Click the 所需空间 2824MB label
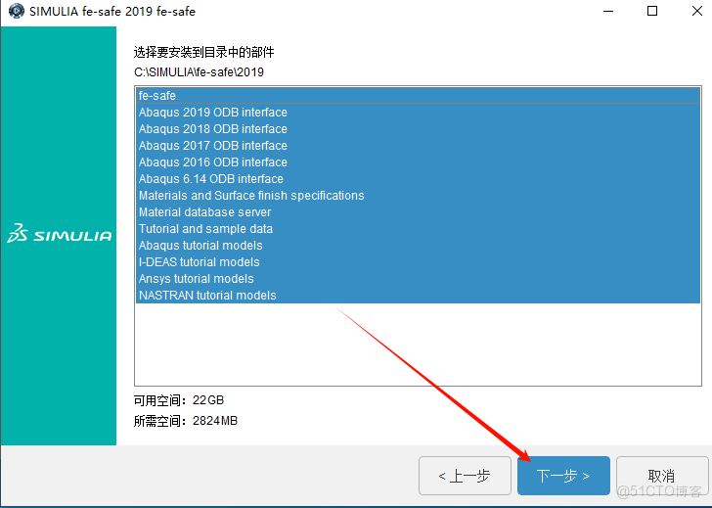This screenshot has width=712, height=508. [x=185, y=421]
